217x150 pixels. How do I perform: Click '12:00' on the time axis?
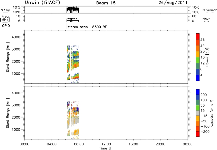click(106, 144)
